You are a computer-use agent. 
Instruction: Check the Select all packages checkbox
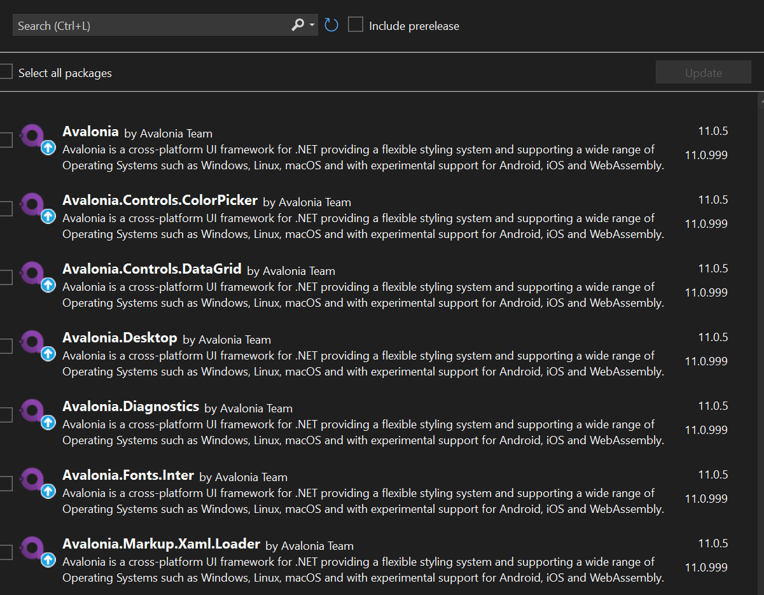click(x=5, y=71)
